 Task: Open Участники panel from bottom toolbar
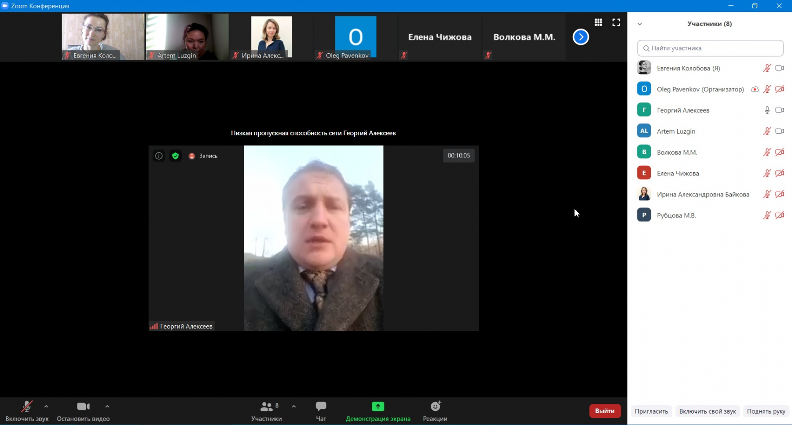tap(267, 411)
